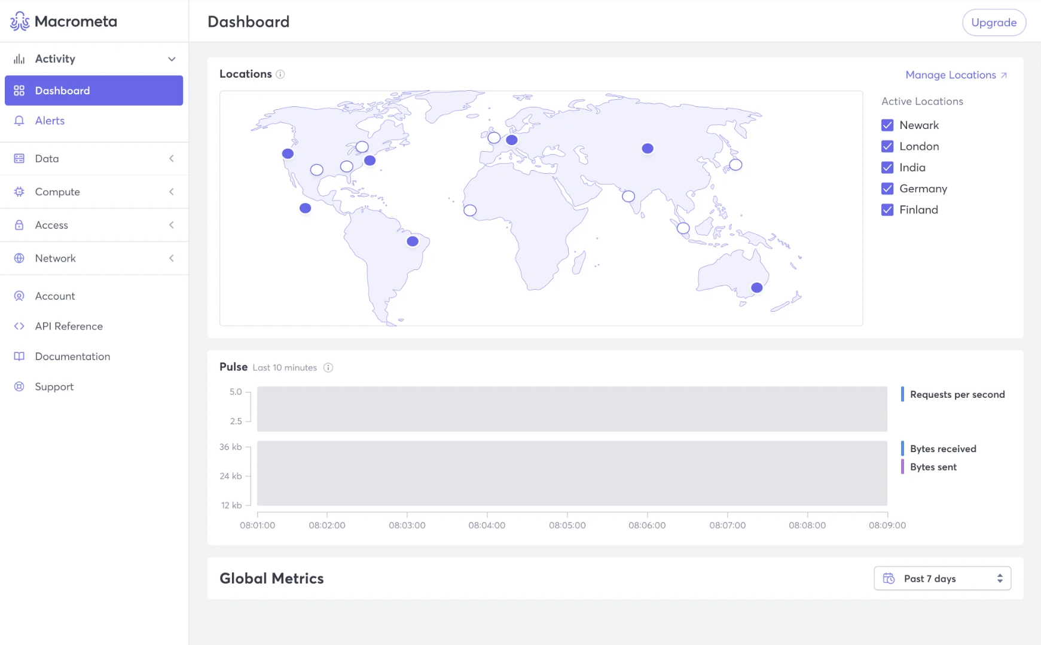Viewport: 1041px width, 645px height.
Task: Expand the Compute menu chevron
Action: click(x=172, y=192)
